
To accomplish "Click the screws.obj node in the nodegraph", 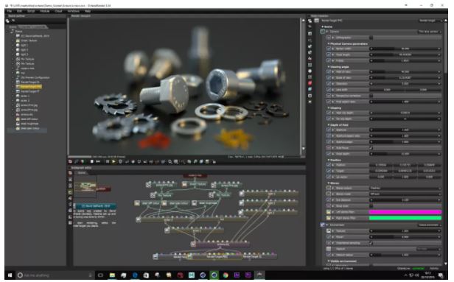I will click(223, 244).
